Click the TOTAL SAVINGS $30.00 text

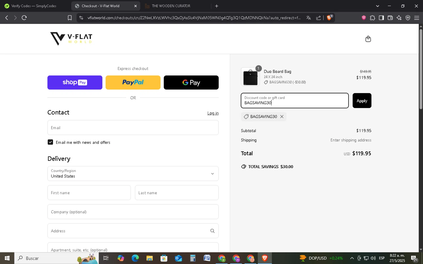pos(270,167)
